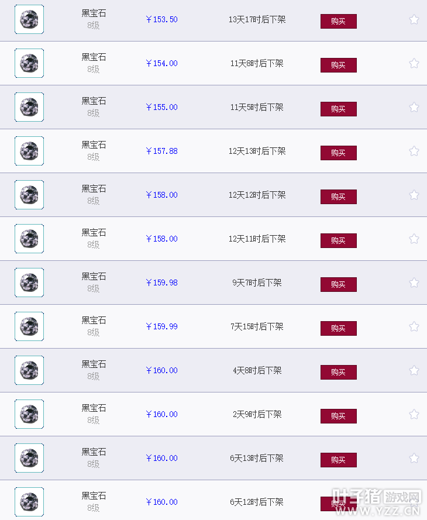This screenshot has width=427, height=520.
Task: Buy the ¥153.50 black gem
Action: (339, 21)
